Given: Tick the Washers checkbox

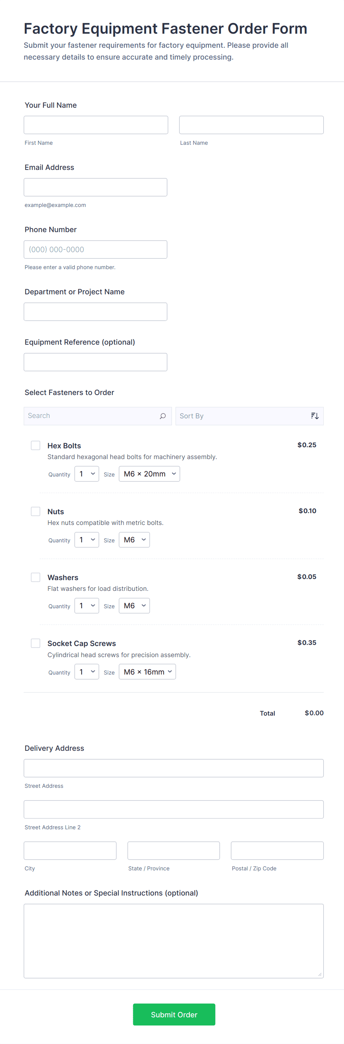Looking at the screenshot, I should pyautogui.click(x=36, y=577).
